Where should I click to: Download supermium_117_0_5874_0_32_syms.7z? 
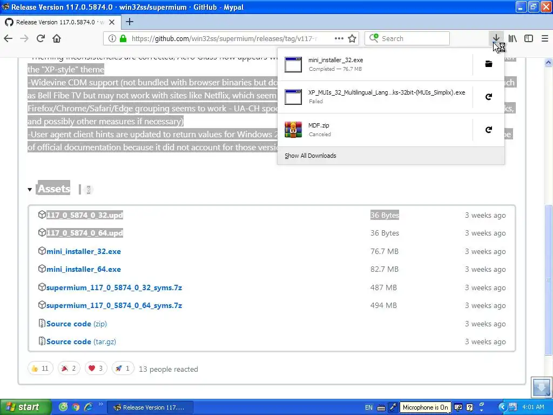(114, 287)
